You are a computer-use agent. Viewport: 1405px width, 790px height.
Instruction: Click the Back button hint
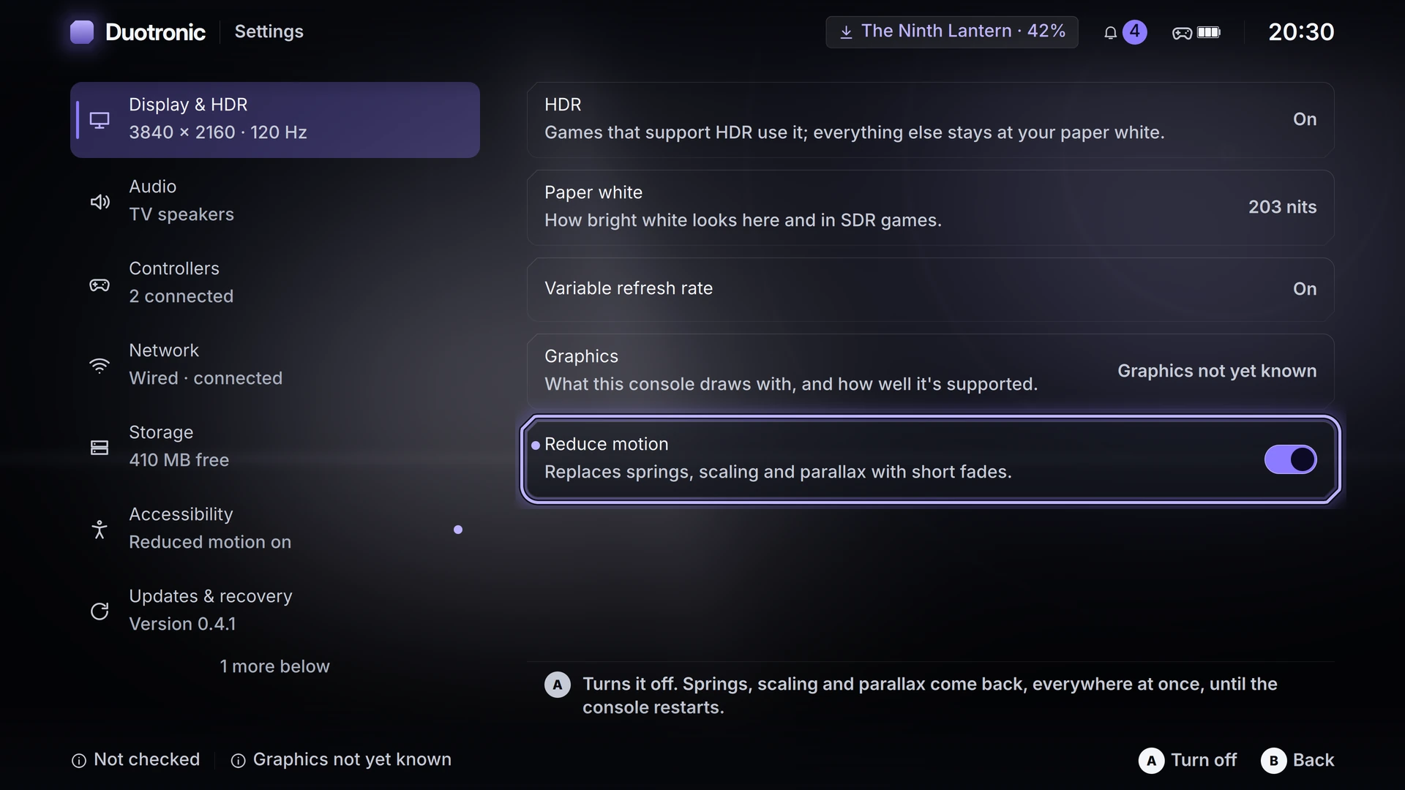(1297, 761)
